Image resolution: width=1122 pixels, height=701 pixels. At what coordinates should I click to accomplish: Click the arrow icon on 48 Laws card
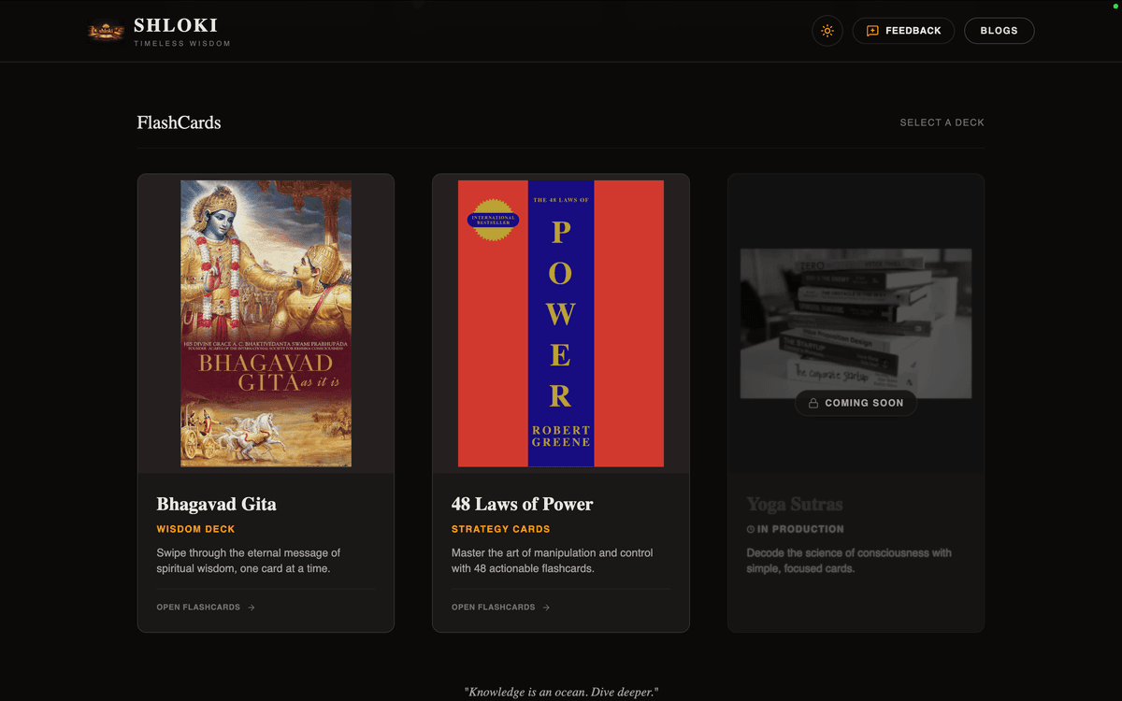point(546,608)
